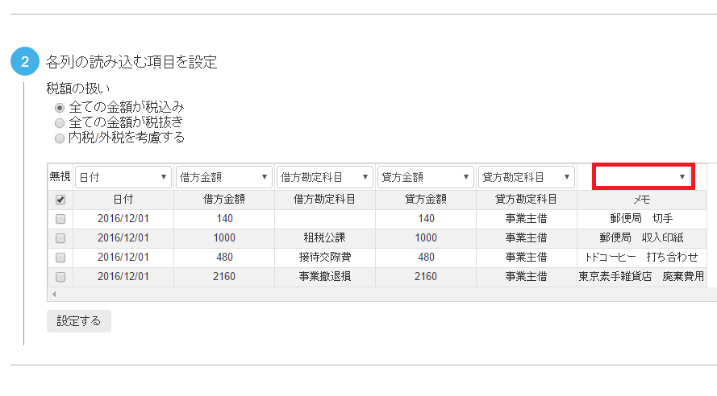
Task: Click the memo 郵便局 収入印紙
Action: 641,238
